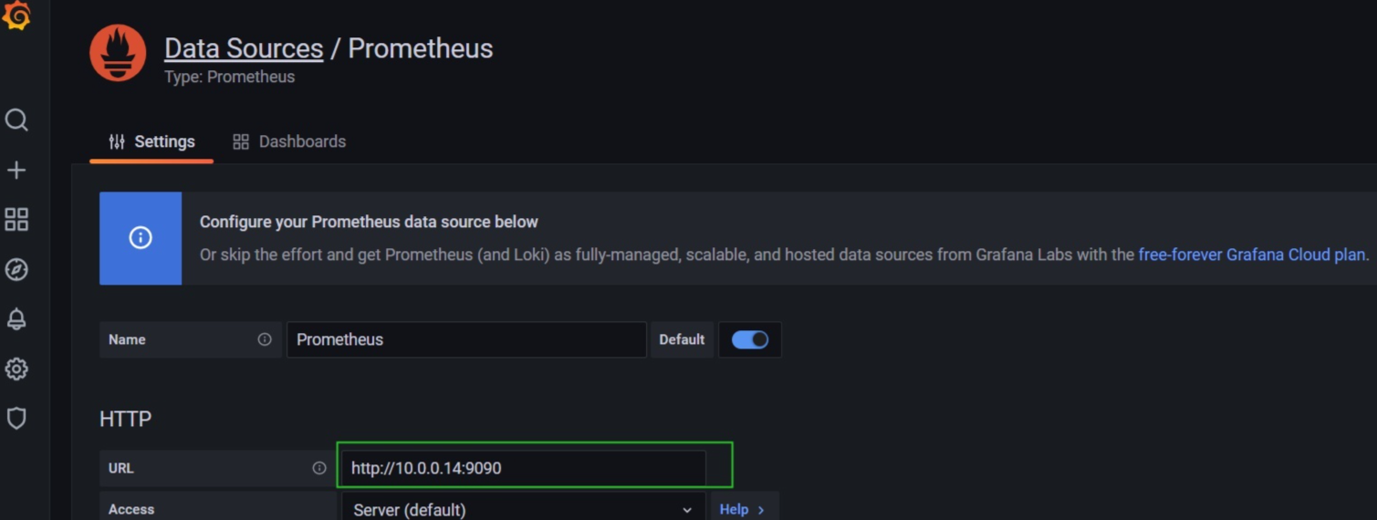Image resolution: width=1377 pixels, height=520 pixels.
Task: Click the URL input field
Action: [523, 468]
